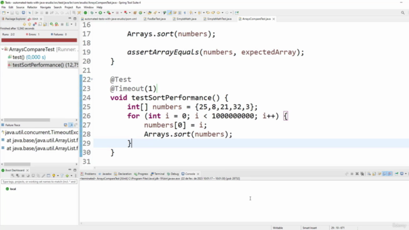Image resolution: width=409 pixels, height=230 pixels.
Task: Click the Stop JUnit Test Run icon
Action: point(62,24)
